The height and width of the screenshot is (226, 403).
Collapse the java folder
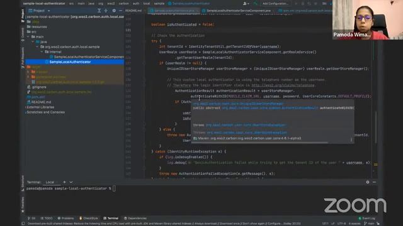[33, 42]
